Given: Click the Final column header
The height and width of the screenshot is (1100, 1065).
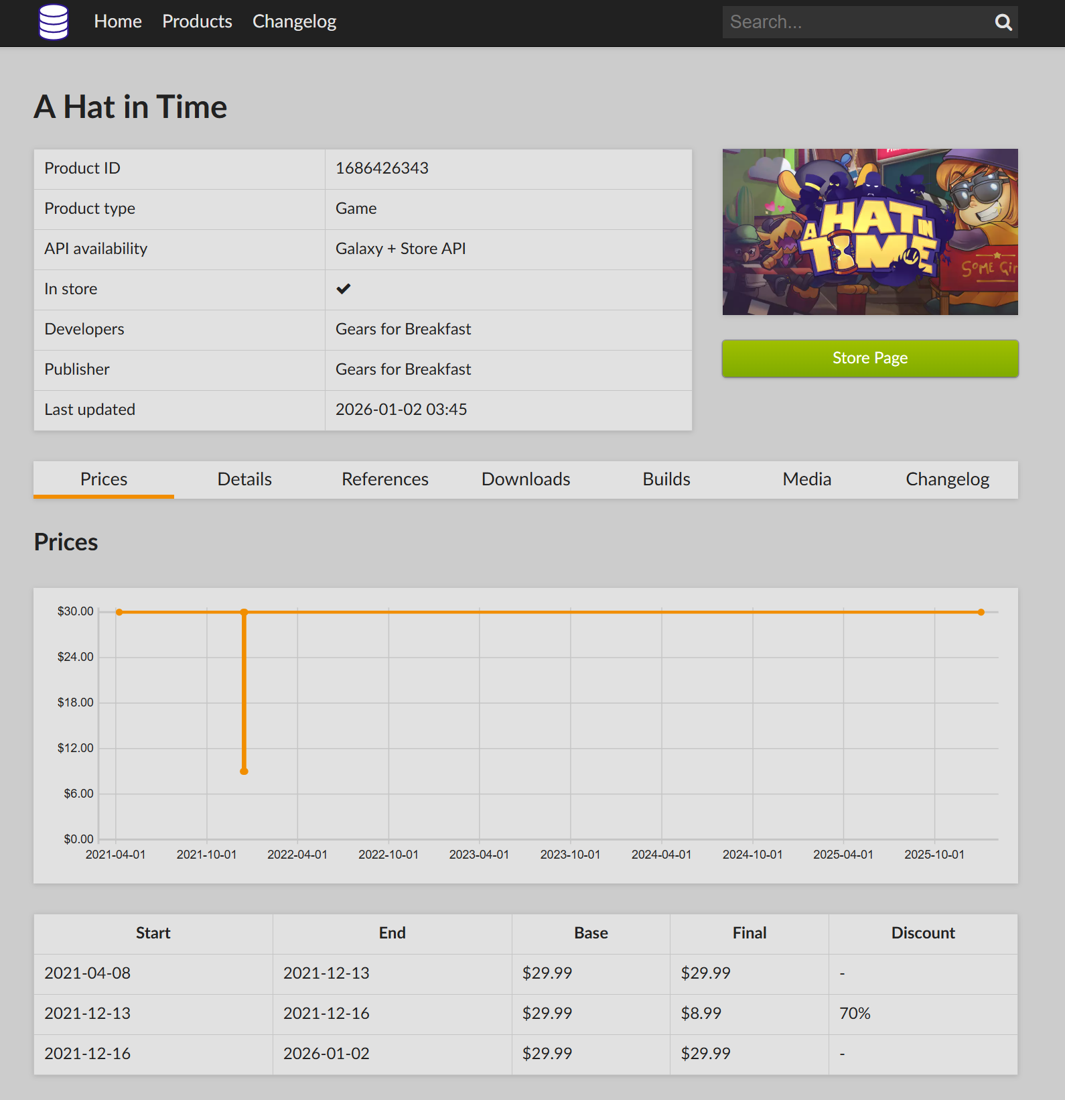Looking at the screenshot, I should 750,933.
